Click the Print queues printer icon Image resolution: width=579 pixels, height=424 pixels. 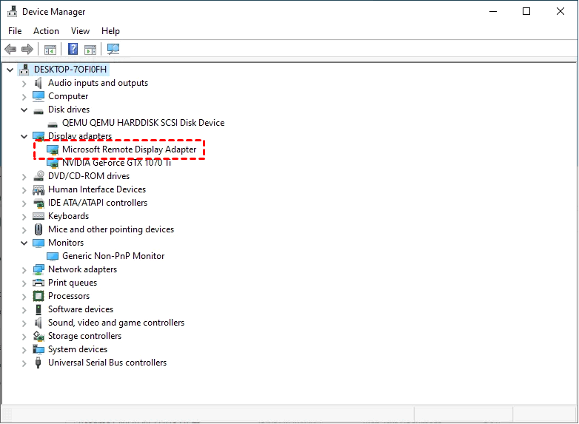coord(39,283)
